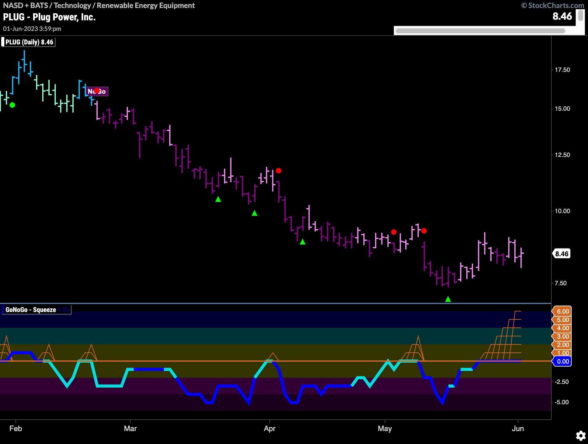The width and height of the screenshot is (588, 444).
Task: Click the 7.50 price axis label
Action: point(561,283)
